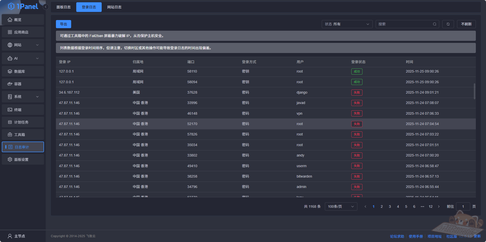Expand the 系统 sidebar submenu
This screenshot has width=486, height=242.
click(23, 97)
